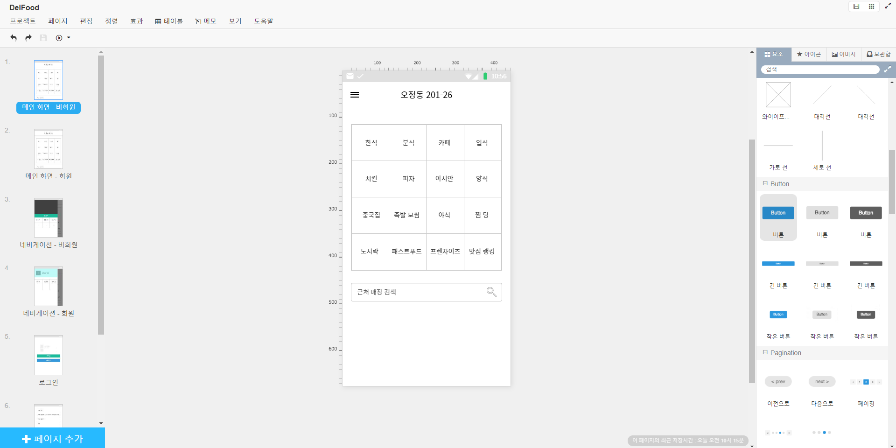The image size is (896, 448).
Task: Pick the vertical line (세로 선) element
Action: pyautogui.click(x=822, y=146)
